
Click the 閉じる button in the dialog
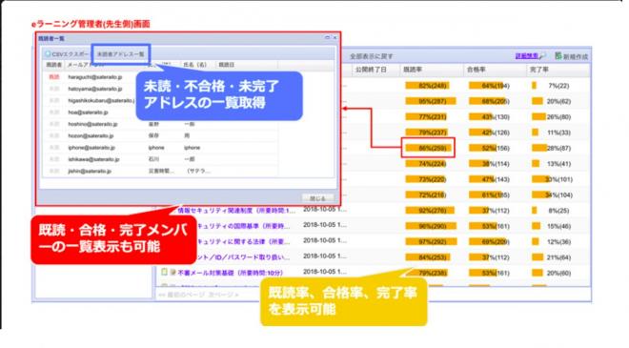[x=317, y=198]
